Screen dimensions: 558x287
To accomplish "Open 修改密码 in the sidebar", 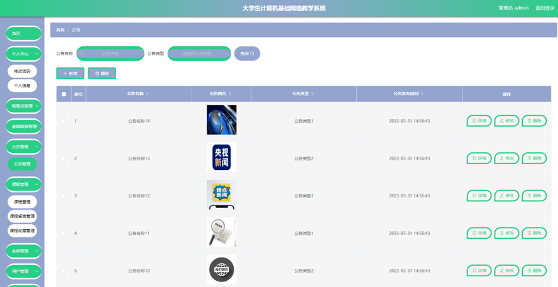I will point(22,71).
